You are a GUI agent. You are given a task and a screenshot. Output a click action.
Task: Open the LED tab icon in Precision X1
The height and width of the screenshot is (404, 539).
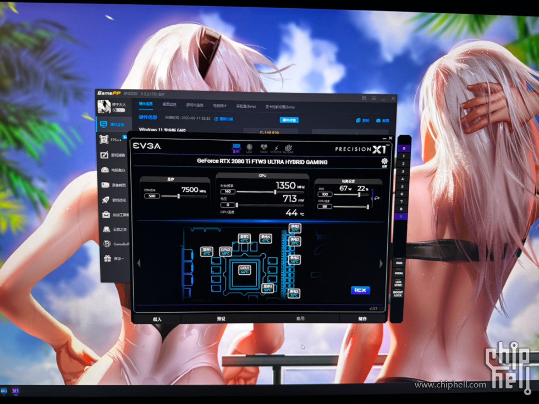(249, 148)
